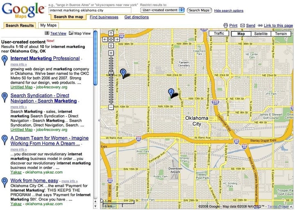Click the envelope Send icon
Viewport: 295px width, 210px height.
pyautogui.click(x=243, y=25)
